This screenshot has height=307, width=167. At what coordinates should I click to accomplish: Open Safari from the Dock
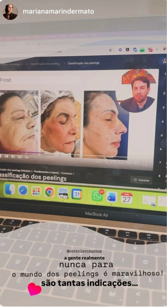click(23, 190)
